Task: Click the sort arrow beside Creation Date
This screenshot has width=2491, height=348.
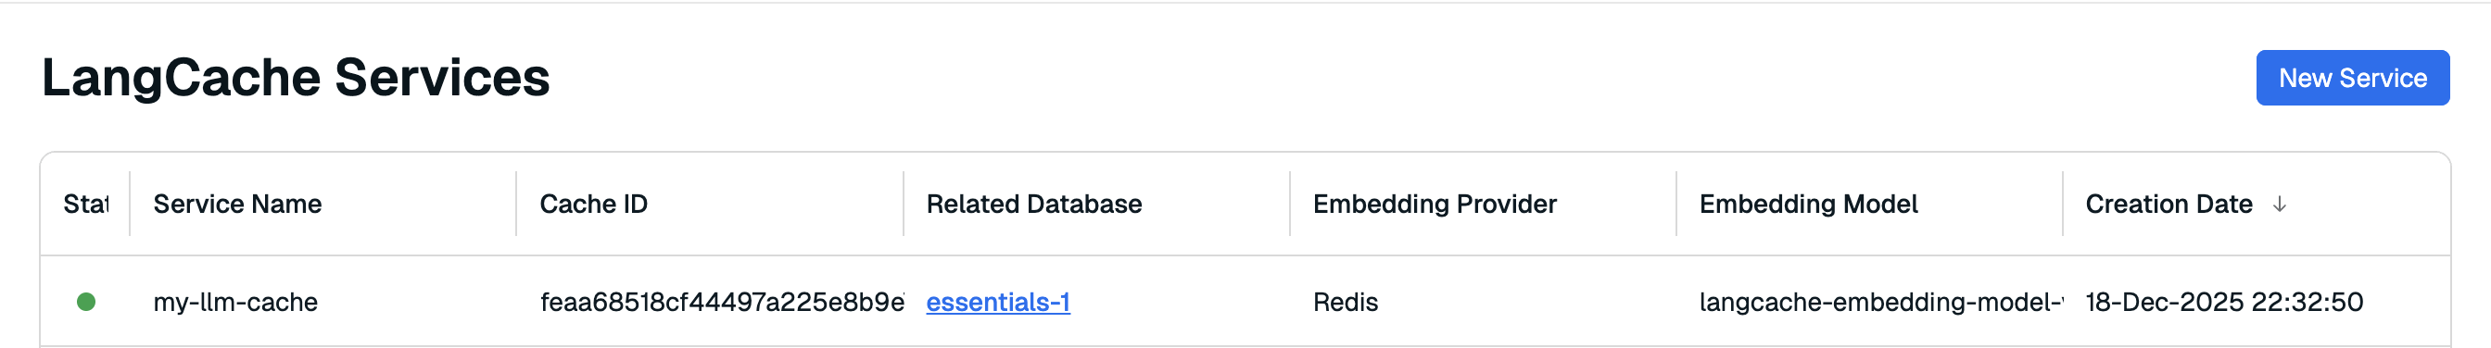Action: [2279, 204]
